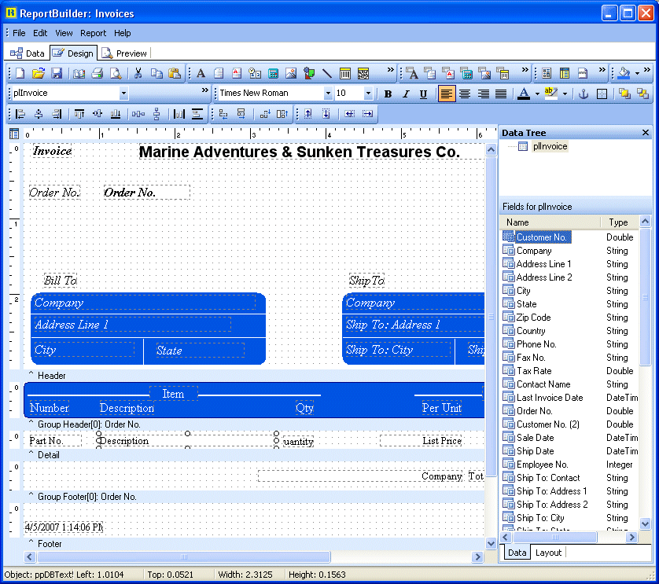659x584 pixels.
Task: Open the Edit menu
Action: 40,33
